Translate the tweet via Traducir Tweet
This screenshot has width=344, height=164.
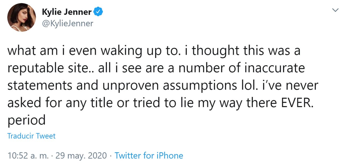coord(31,136)
